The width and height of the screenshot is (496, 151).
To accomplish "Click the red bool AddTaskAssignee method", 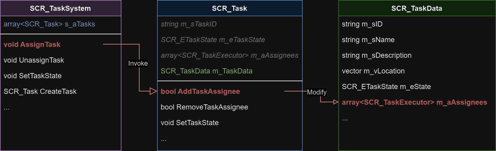I will pyautogui.click(x=200, y=91).
